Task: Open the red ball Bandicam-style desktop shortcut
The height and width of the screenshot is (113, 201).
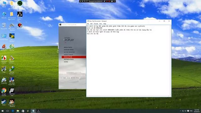Action: click(x=20, y=26)
